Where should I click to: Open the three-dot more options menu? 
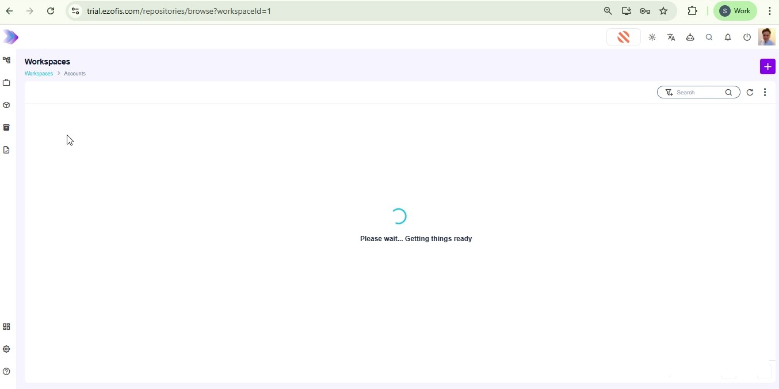[765, 93]
